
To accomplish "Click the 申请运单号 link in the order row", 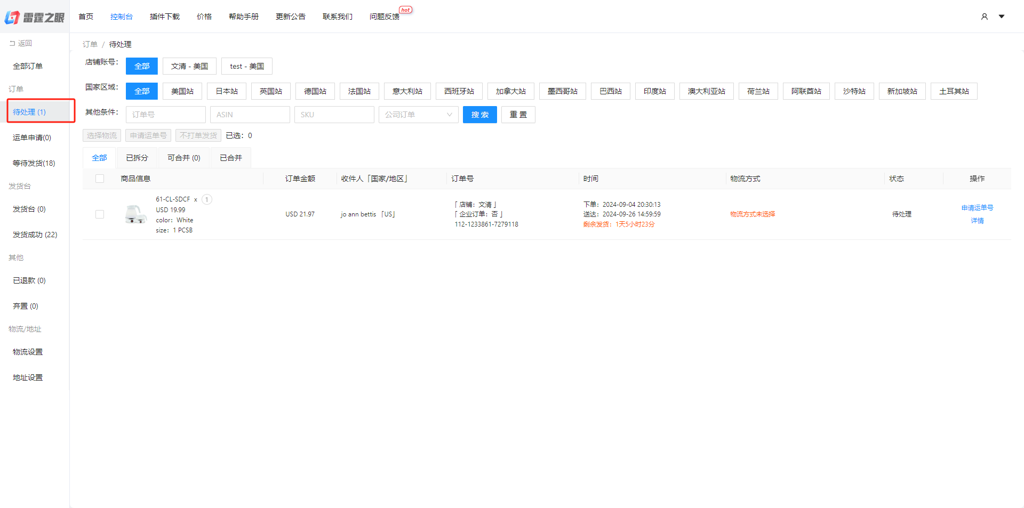I will click(x=977, y=207).
